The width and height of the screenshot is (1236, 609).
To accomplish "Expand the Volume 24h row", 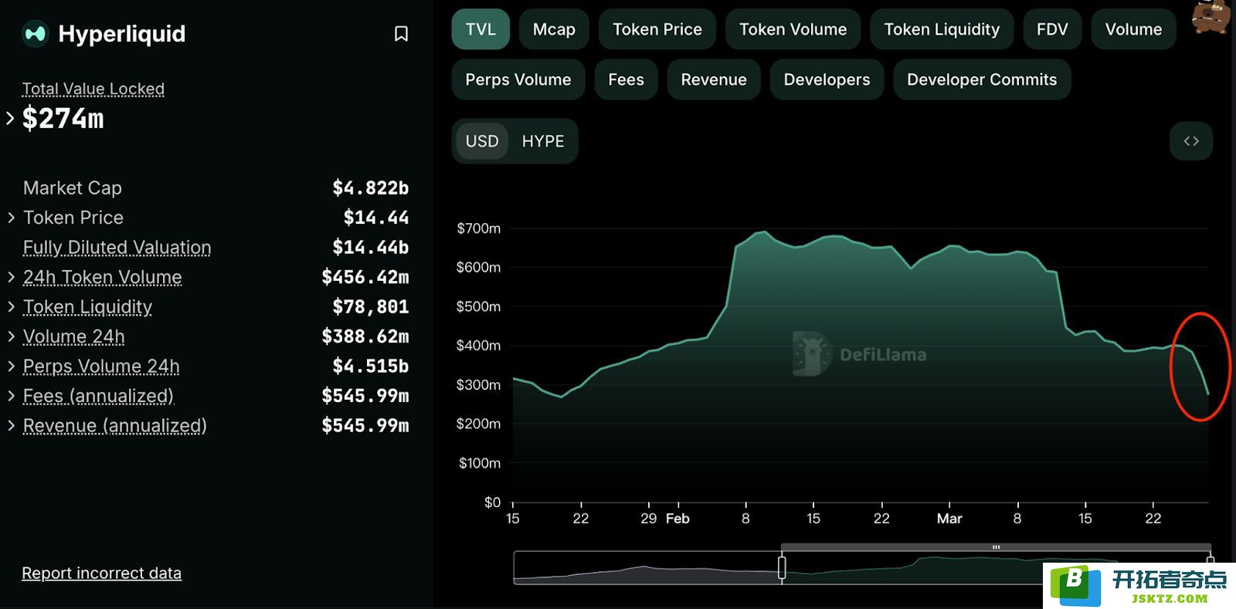I will point(11,337).
